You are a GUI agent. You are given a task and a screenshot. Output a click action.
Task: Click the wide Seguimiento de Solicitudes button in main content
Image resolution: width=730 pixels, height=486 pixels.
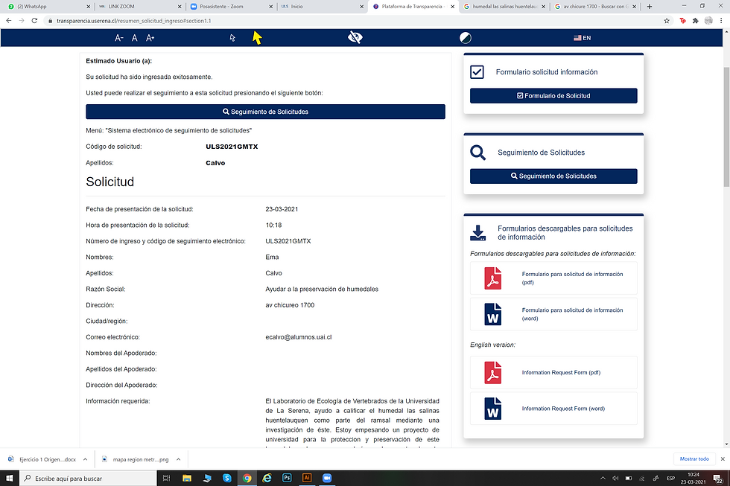point(265,112)
